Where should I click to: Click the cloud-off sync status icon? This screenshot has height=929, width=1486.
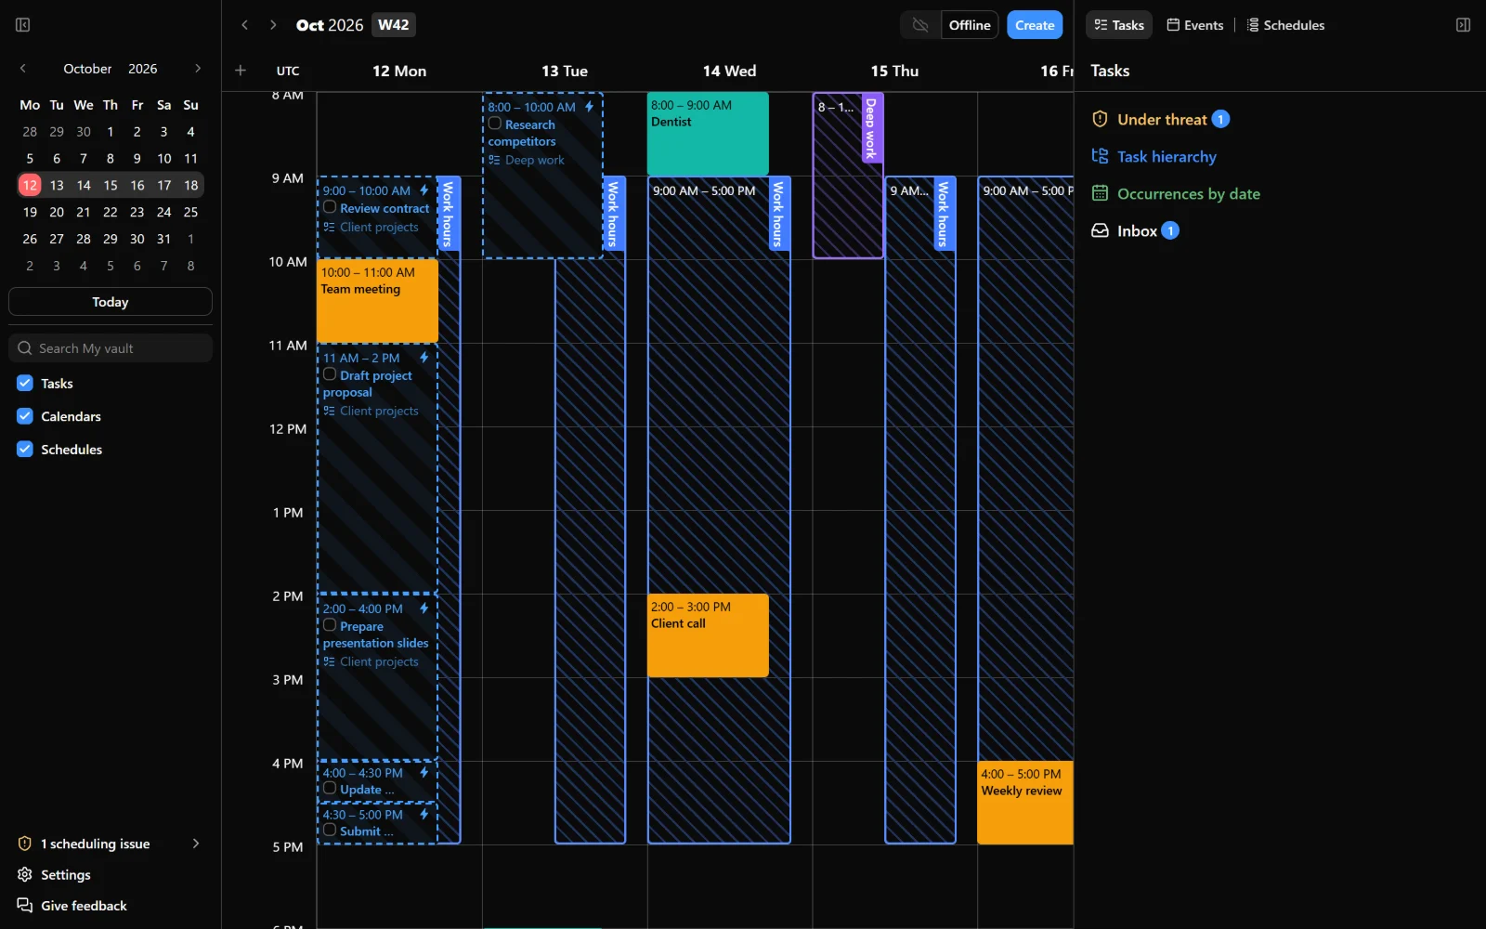[x=920, y=25]
